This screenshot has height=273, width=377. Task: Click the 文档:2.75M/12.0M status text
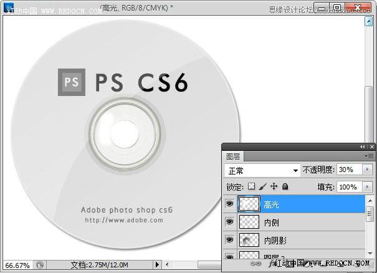(99, 265)
